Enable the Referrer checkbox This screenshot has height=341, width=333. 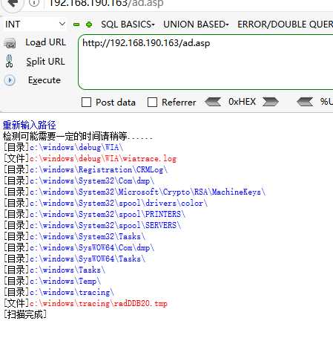pos(152,102)
